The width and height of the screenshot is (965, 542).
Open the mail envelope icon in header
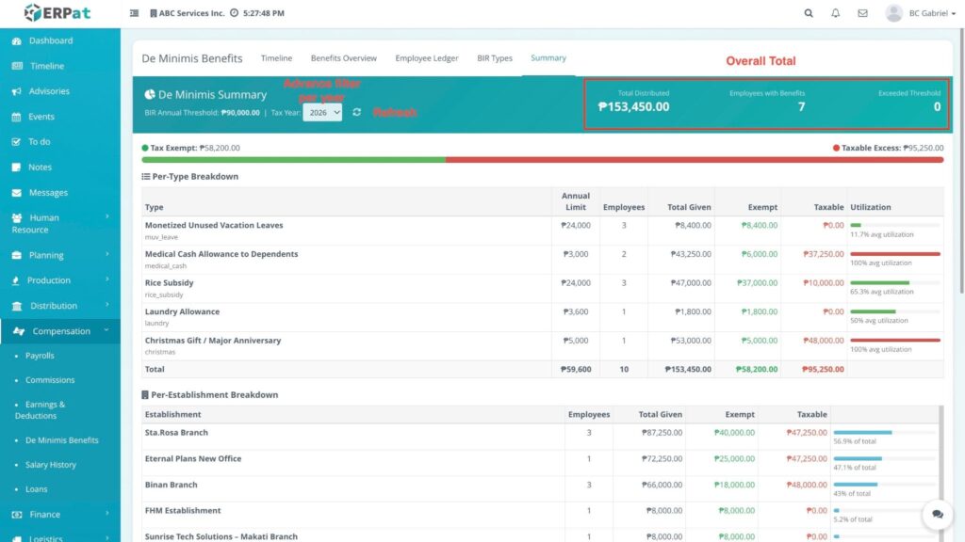pyautogui.click(x=862, y=13)
